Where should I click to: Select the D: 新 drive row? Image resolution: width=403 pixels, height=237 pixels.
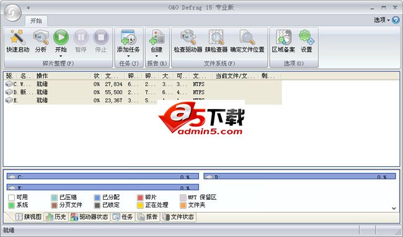[143, 92]
